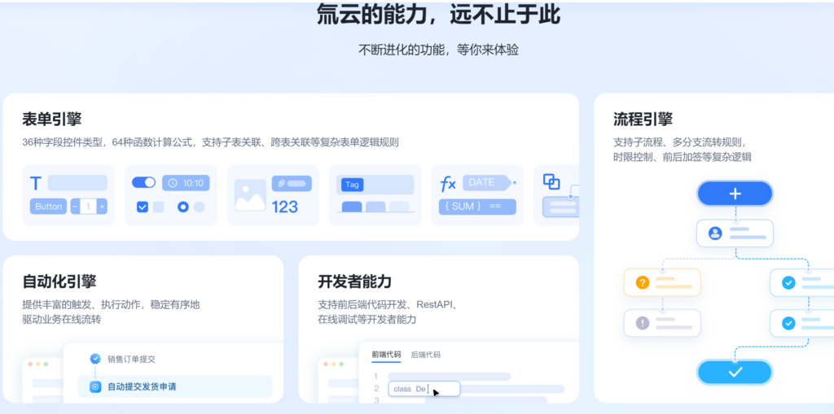Click the image placeholder icon
The width and height of the screenshot is (834, 414).
point(250,194)
